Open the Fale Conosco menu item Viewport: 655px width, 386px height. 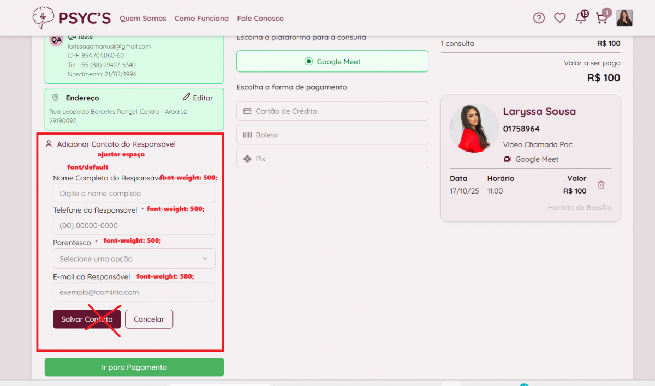click(x=260, y=19)
